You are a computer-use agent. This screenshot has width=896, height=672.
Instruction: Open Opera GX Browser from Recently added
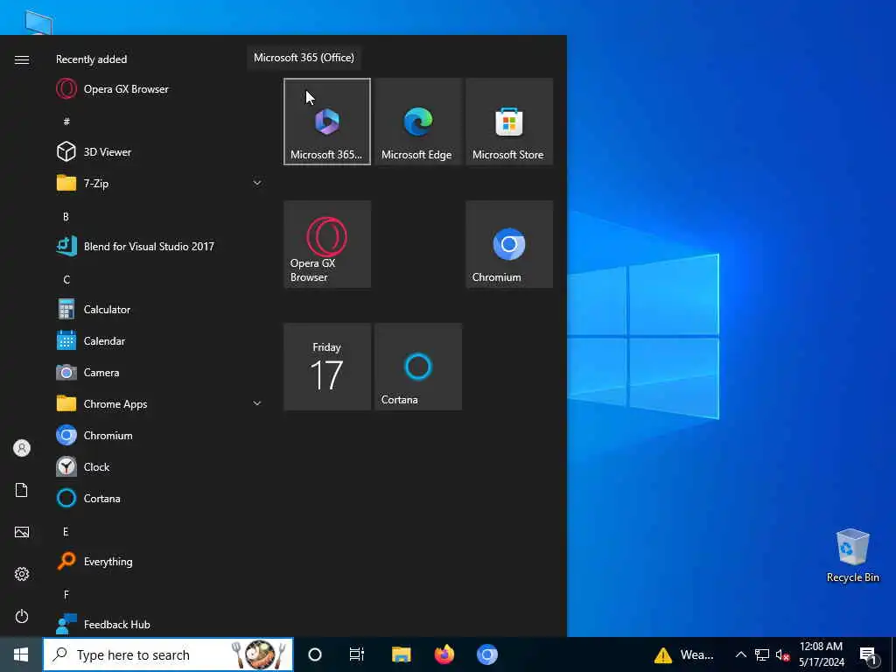(158, 89)
